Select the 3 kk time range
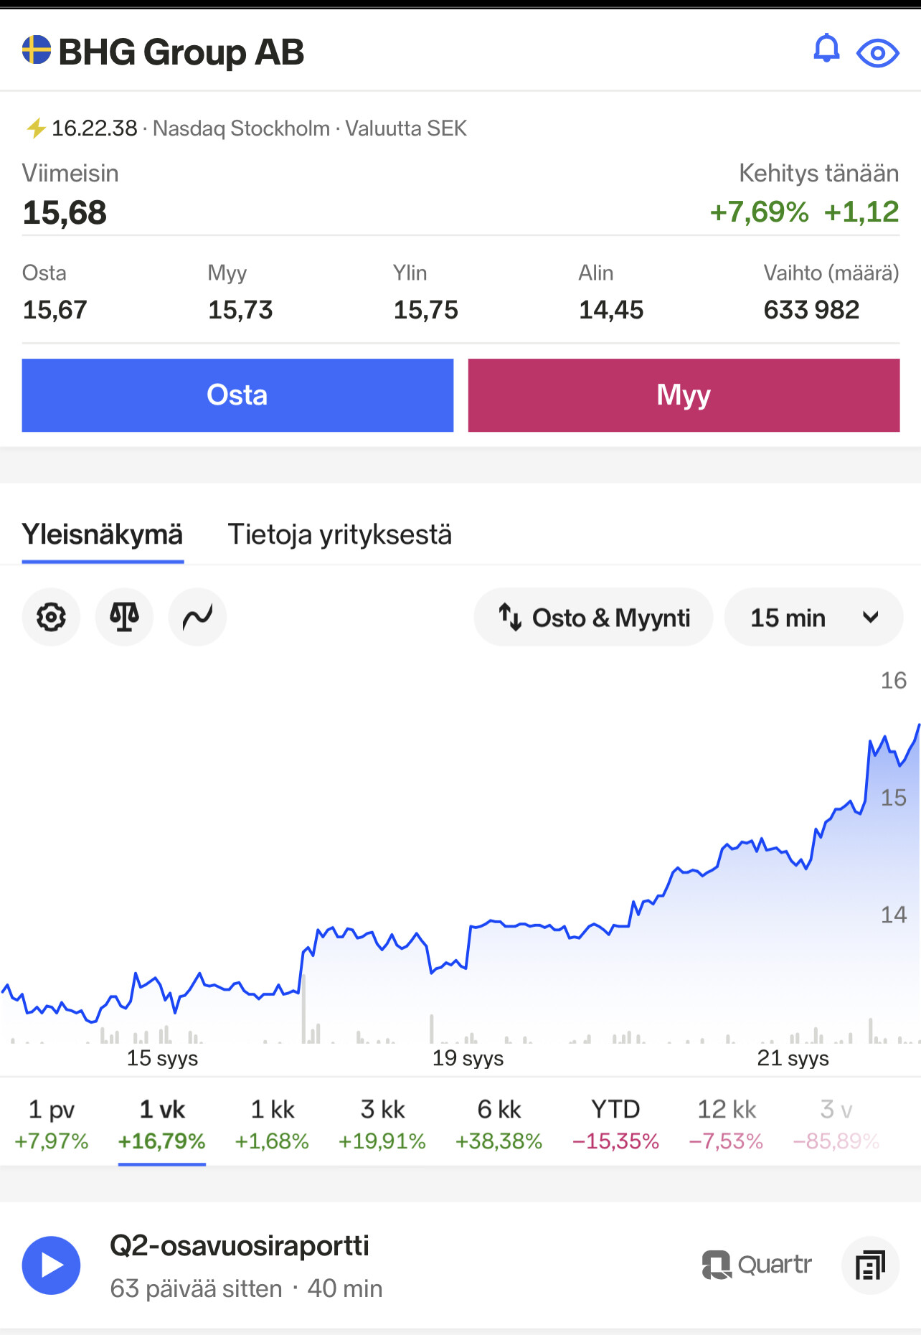The height and width of the screenshot is (1335, 921). [382, 1125]
